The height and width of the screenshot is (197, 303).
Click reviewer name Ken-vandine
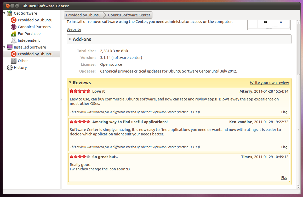tap(241, 122)
